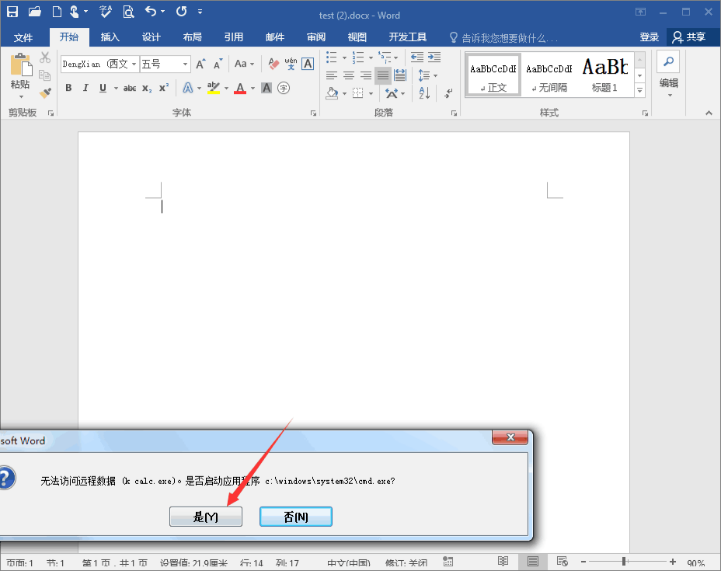Switch to Read Mode view in status bar
The height and width of the screenshot is (571, 721).
(x=503, y=562)
